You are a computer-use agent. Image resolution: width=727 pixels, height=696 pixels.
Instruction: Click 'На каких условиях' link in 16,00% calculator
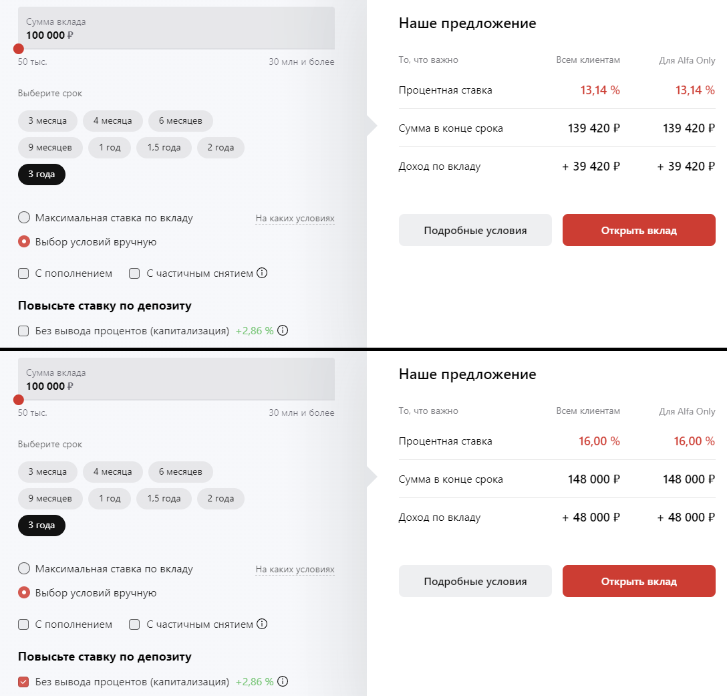pyautogui.click(x=295, y=569)
